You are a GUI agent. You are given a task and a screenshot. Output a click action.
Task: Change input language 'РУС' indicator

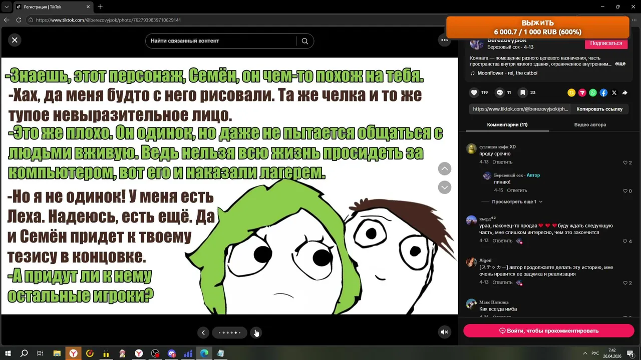(x=595, y=353)
